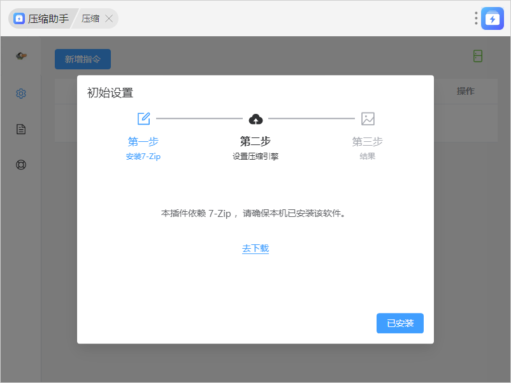Click the lifebuoy help icon in sidebar
Screen dimensions: 511x383
click(x=21, y=165)
